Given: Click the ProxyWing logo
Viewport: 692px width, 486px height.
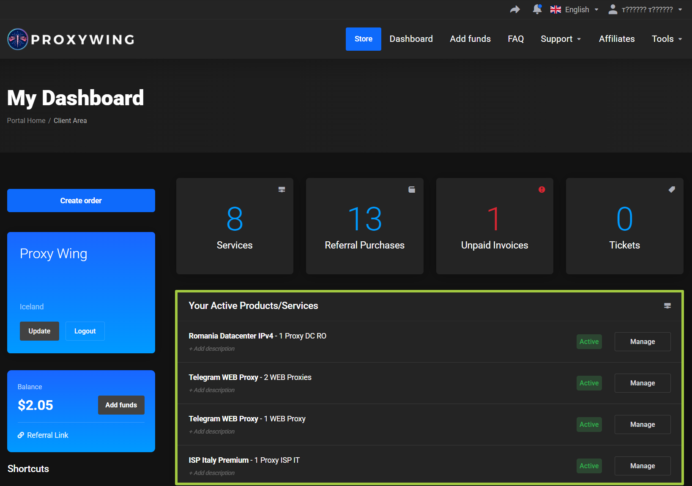Looking at the screenshot, I should [x=71, y=39].
